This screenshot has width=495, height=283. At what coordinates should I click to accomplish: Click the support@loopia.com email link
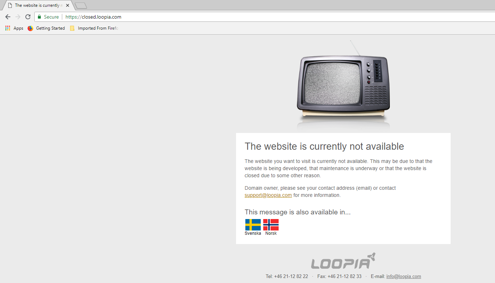[x=268, y=195]
